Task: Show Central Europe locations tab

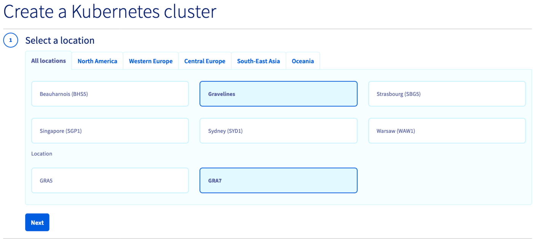Action: pos(204,61)
